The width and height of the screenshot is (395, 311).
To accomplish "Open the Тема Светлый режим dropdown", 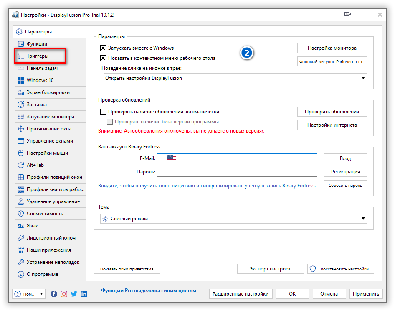I will 234,219.
